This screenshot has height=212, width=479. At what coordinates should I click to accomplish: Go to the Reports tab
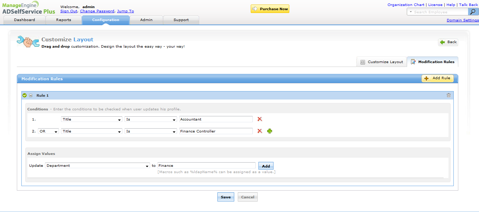click(63, 20)
